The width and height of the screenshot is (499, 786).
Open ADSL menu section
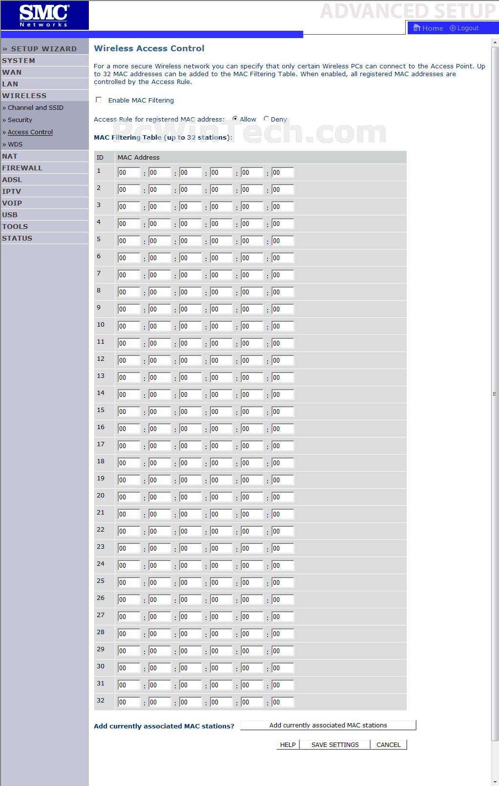pos(12,180)
